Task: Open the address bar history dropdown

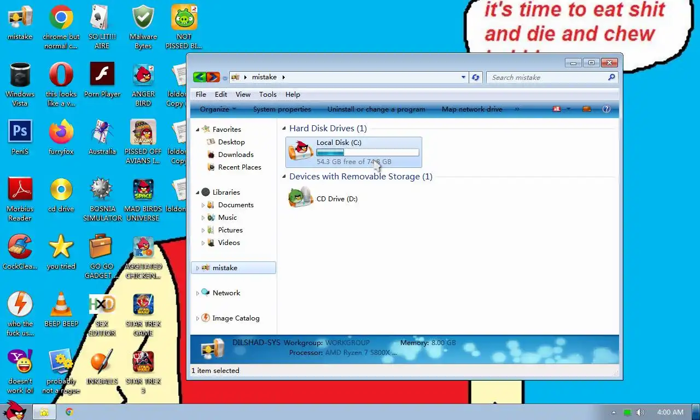Action: (464, 77)
